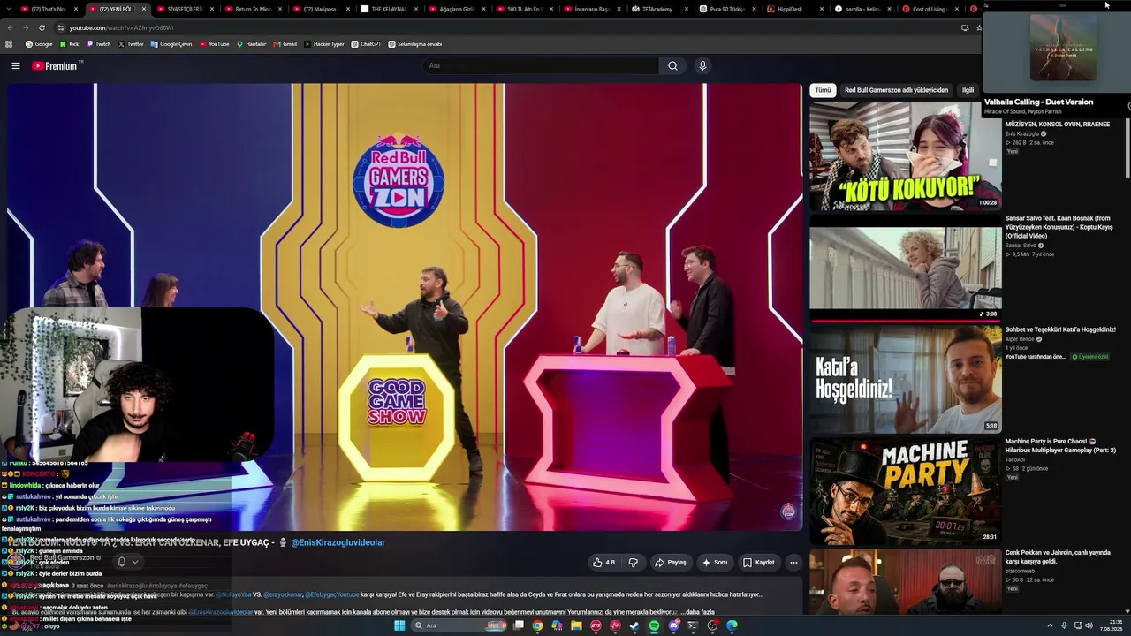The height and width of the screenshot is (636, 1131).
Task: Open the Haritalar bookmark
Action: click(251, 44)
